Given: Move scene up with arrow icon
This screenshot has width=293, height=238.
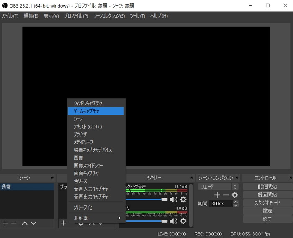Looking at the screenshot, I should [25, 223].
